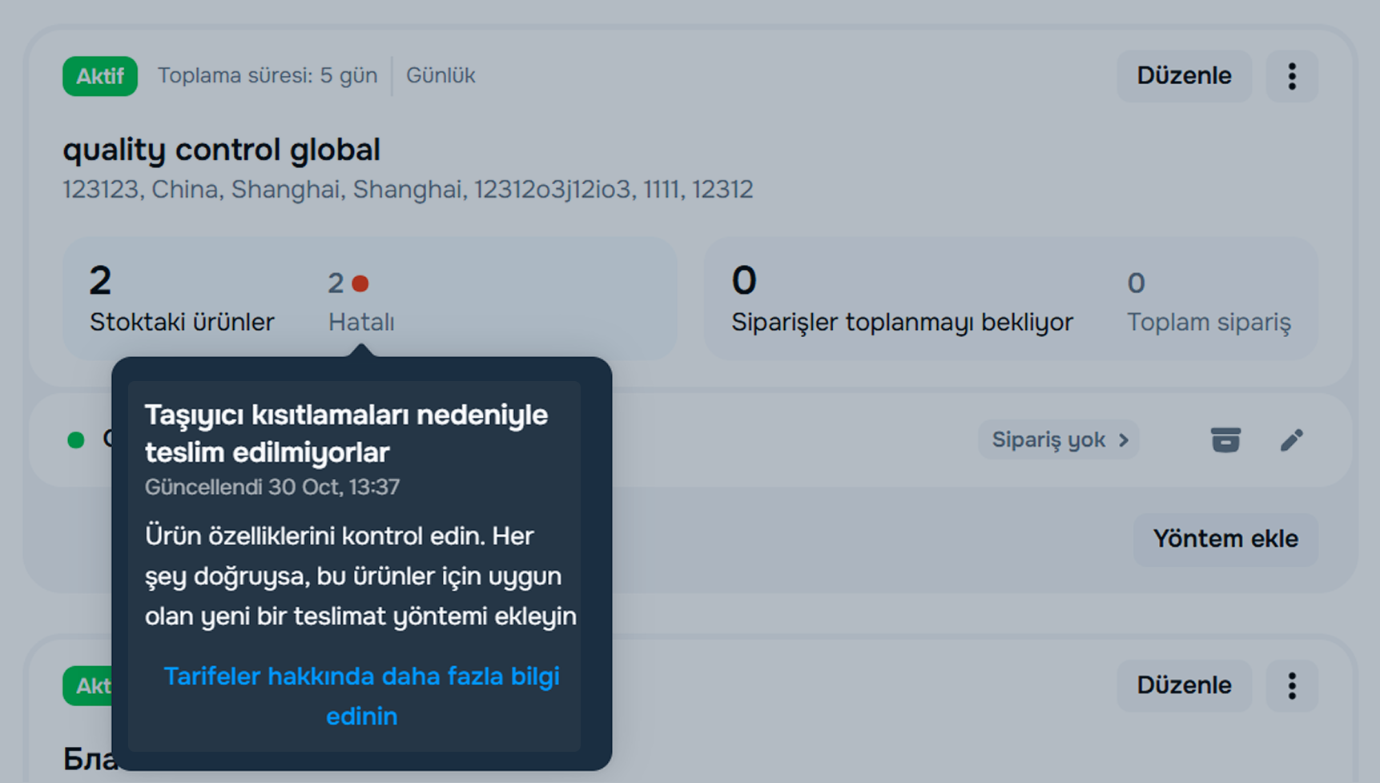Click the Toplama süresi: 5 gün label
1380x783 pixels.
coord(267,75)
